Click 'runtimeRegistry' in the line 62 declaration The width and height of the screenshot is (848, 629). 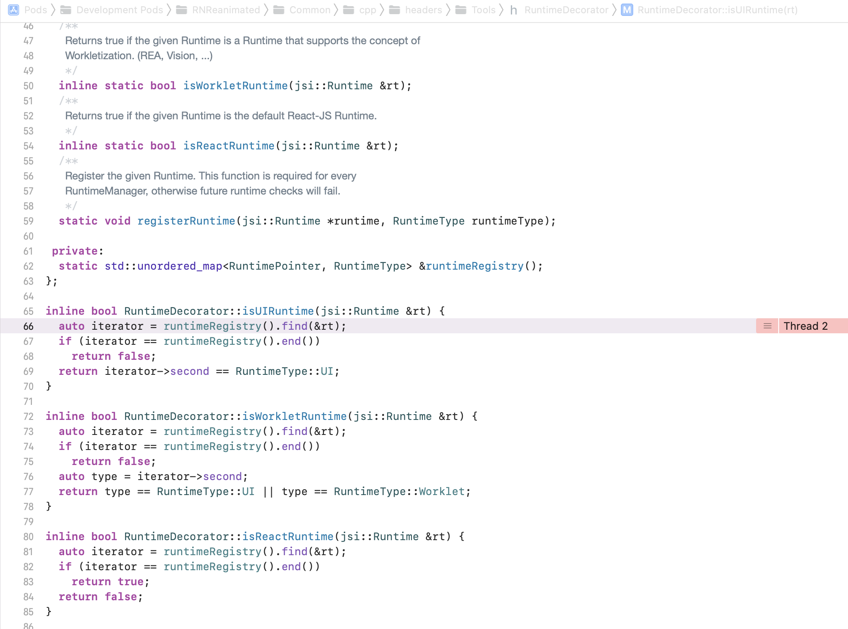coord(475,266)
